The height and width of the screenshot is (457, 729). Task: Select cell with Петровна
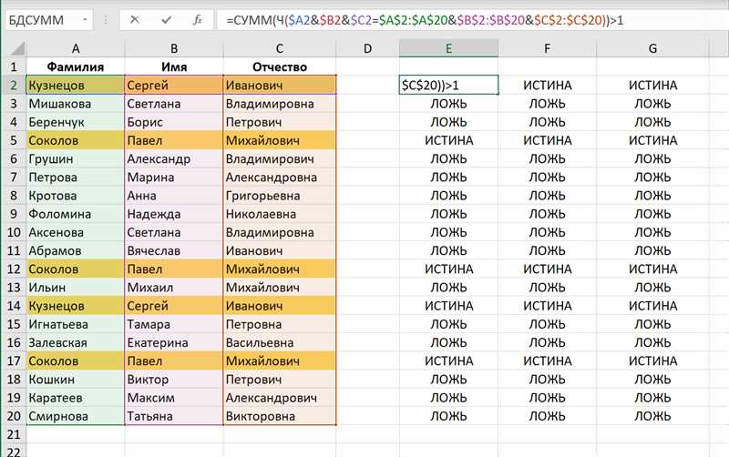point(280,324)
